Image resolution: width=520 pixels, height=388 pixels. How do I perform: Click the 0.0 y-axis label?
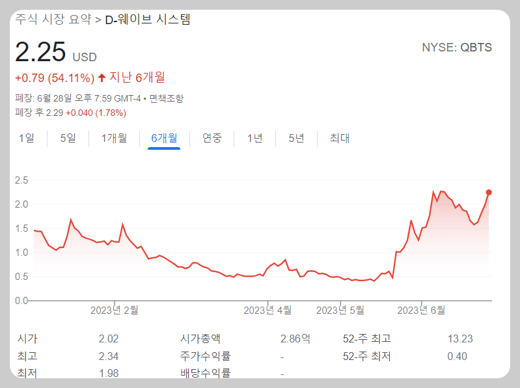pos(21,301)
